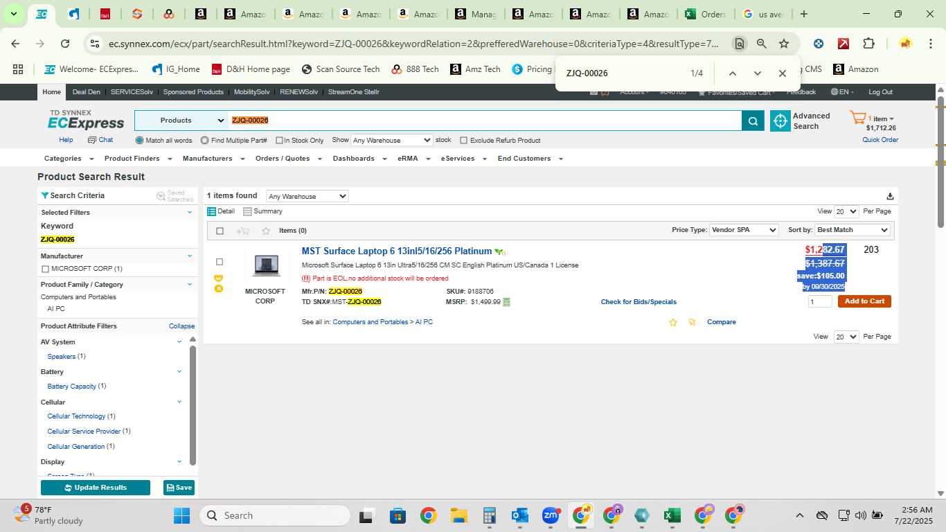Image resolution: width=946 pixels, height=532 pixels.
Task: Click Update Results button
Action: pos(96,488)
